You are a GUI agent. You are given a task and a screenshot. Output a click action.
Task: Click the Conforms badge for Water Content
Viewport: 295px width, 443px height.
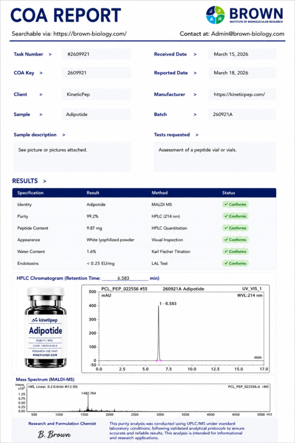coord(235,251)
